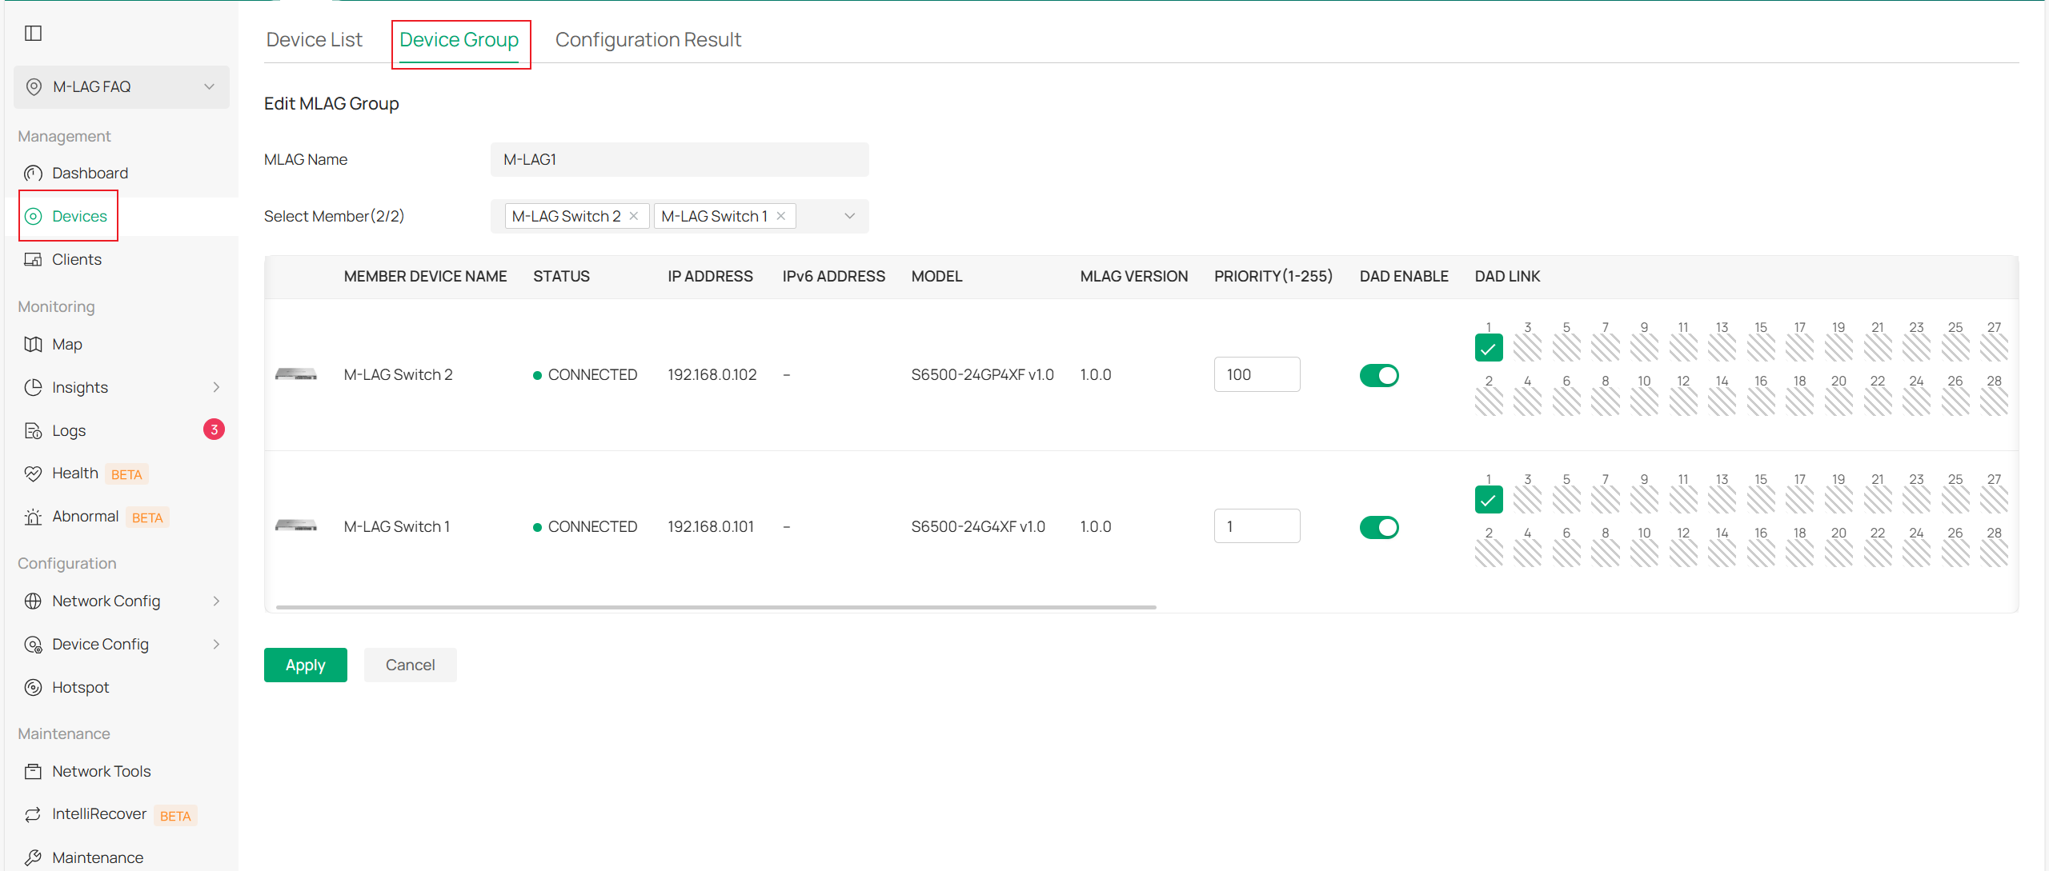The image size is (2049, 871).
Task: Open the Configuration Result tab
Action: (648, 40)
